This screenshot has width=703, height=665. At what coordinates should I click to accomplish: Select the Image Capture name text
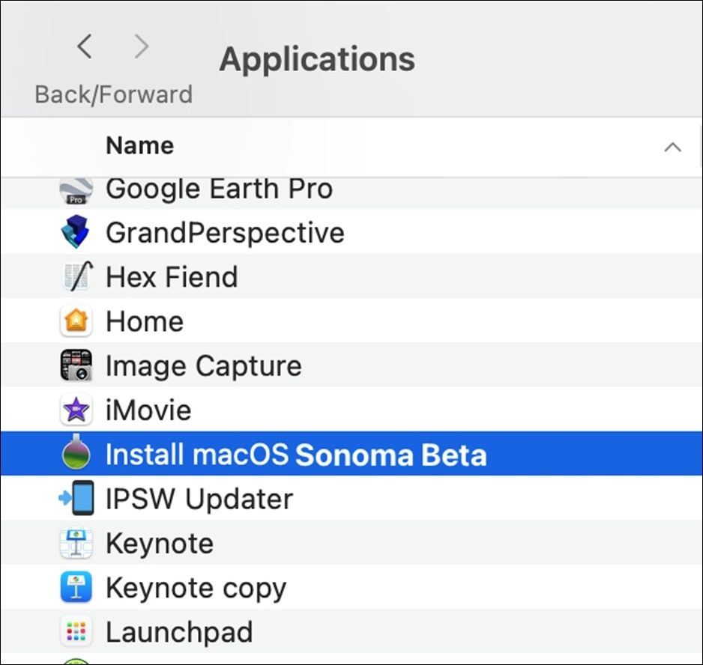pyautogui.click(x=203, y=366)
